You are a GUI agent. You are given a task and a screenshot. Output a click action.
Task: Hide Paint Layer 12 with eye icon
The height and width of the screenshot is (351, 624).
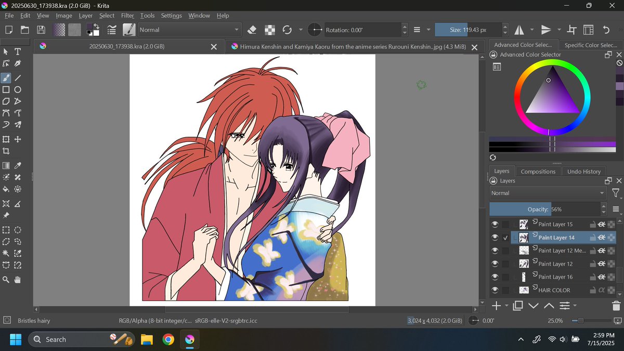[x=495, y=264]
